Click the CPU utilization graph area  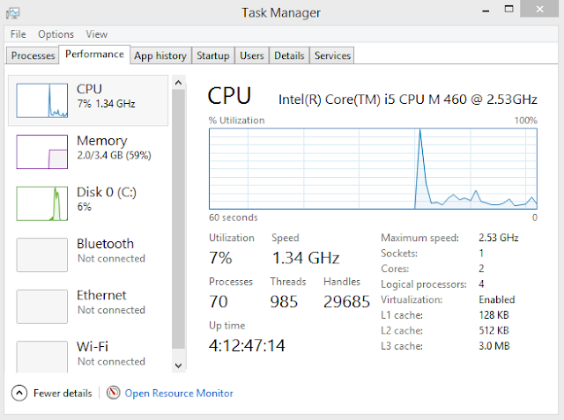tap(373, 168)
